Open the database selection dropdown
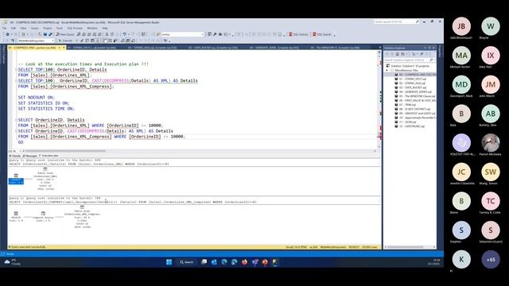The image size is (509, 286). [36, 41]
